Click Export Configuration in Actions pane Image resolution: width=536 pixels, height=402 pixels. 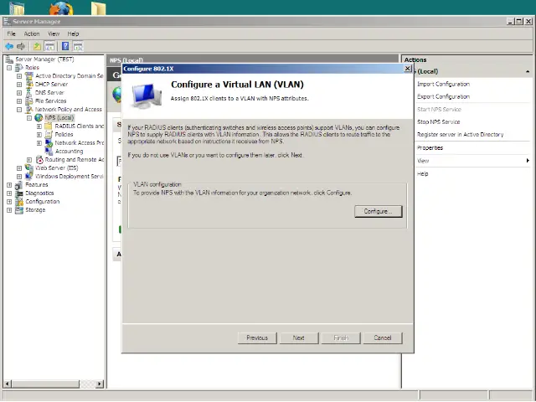pos(443,96)
